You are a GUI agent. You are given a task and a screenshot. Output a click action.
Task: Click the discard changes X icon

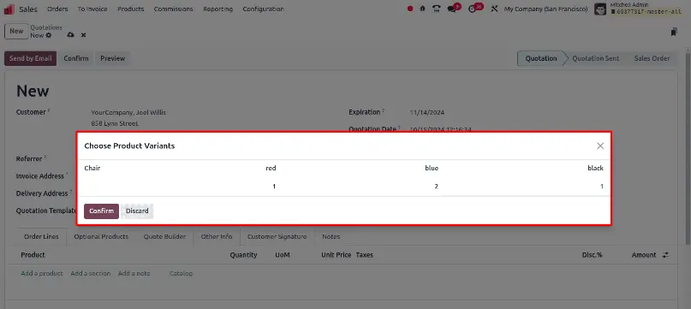click(83, 35)
